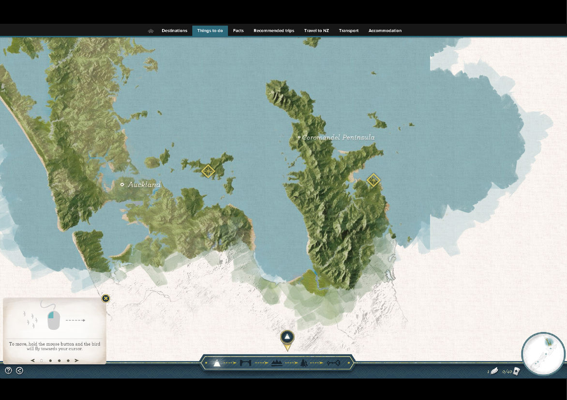Select the last tutorial page dot
The image size is (567, 400).
tap(68, 360)
